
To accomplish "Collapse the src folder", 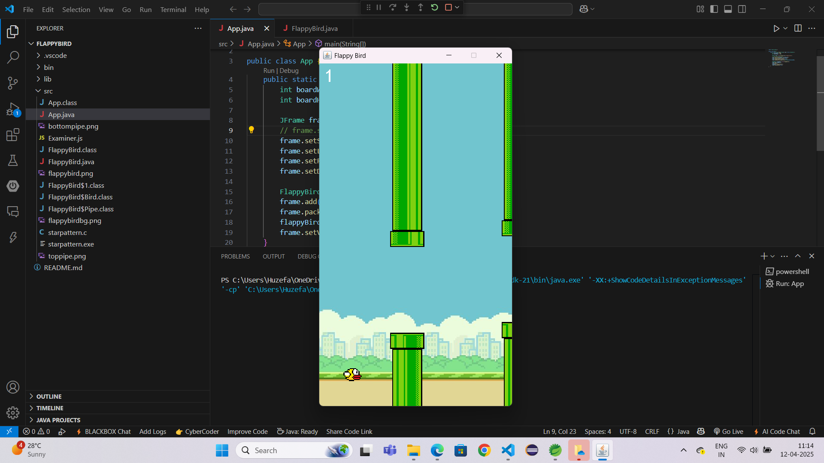I will point(38,91).
